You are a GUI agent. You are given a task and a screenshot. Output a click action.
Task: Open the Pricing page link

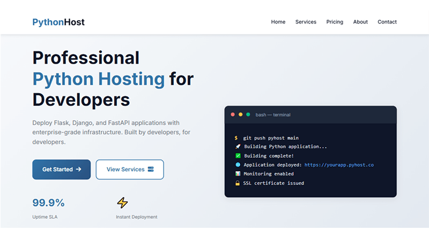335,22
